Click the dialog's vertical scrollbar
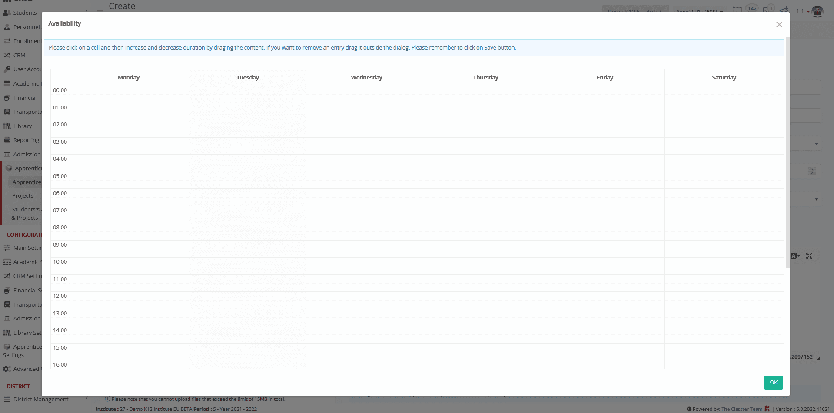 pos(787,152)
